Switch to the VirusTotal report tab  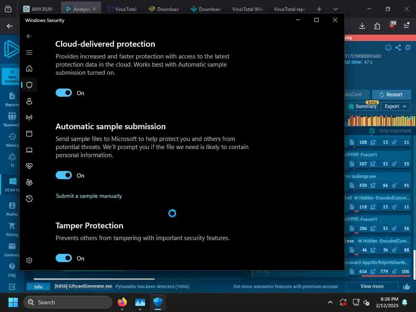[289, 9]
